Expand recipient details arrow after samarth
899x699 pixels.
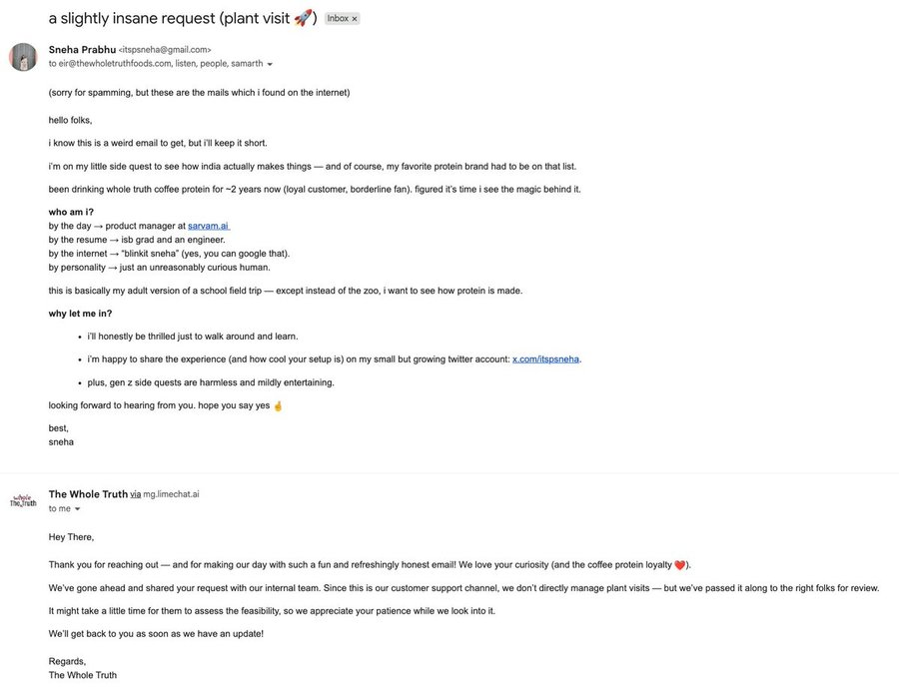point(270,64)
